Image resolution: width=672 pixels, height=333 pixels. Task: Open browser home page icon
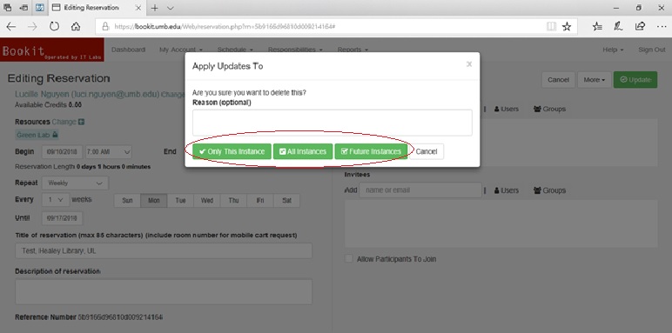(76, 27)
